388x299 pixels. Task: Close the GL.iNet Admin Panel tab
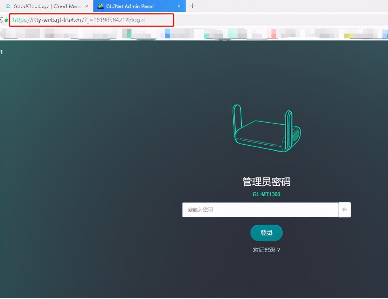[179, 6]
